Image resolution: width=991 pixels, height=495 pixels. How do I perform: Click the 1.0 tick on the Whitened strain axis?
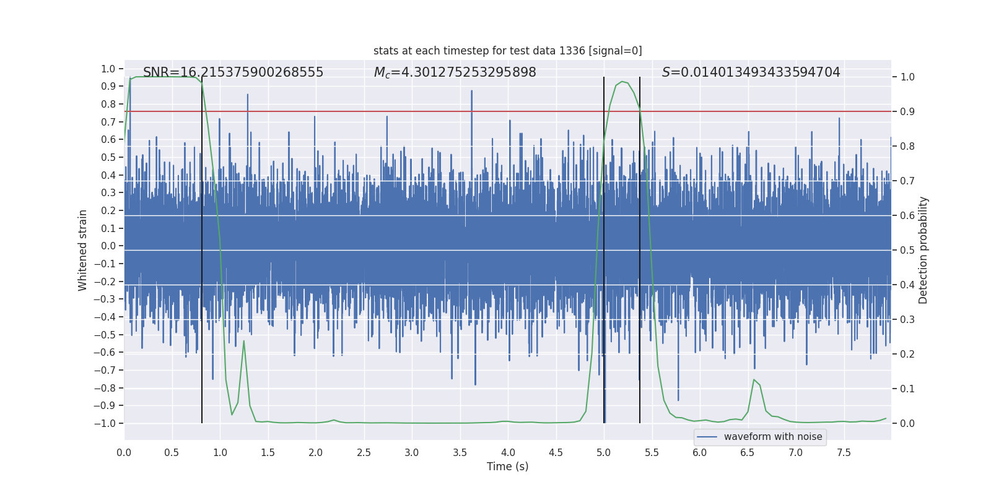pyautogui.click(x=108, y=69)
